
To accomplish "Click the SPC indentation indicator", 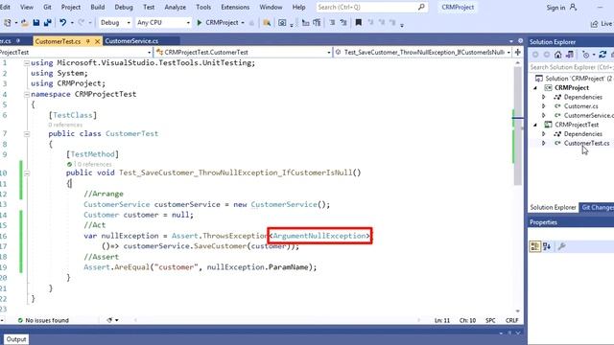I will pyautogui.click(x=490, y=320).
